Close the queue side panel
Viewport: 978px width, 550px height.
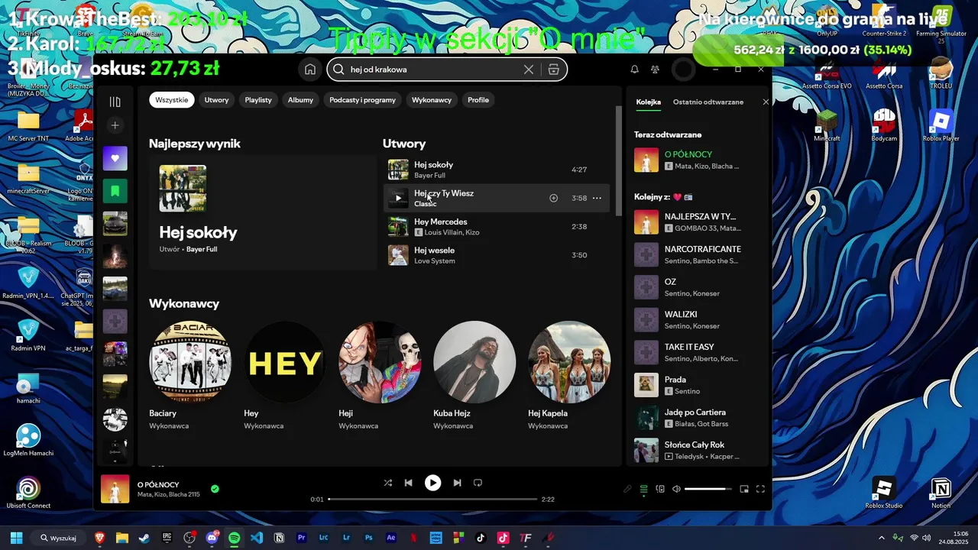[766, 102]
